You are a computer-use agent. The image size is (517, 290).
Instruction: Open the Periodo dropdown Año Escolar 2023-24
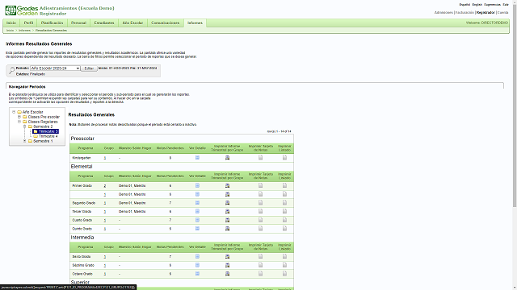pos(55,68)
